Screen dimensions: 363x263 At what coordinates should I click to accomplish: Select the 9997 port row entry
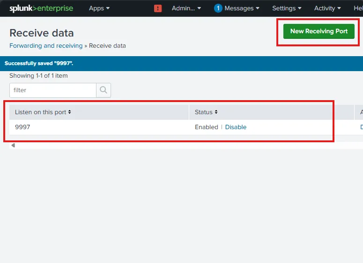pyautogui.click(x=22, y=127)
